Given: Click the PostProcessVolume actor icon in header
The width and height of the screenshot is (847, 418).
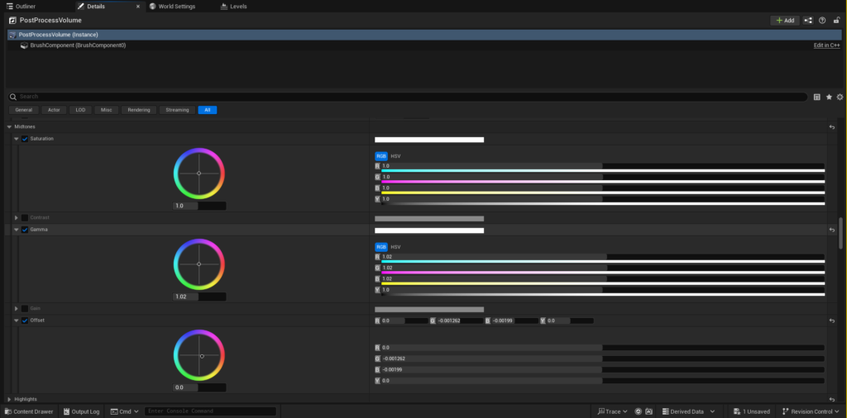Looking at the screenshot, I should click(13, 21).
